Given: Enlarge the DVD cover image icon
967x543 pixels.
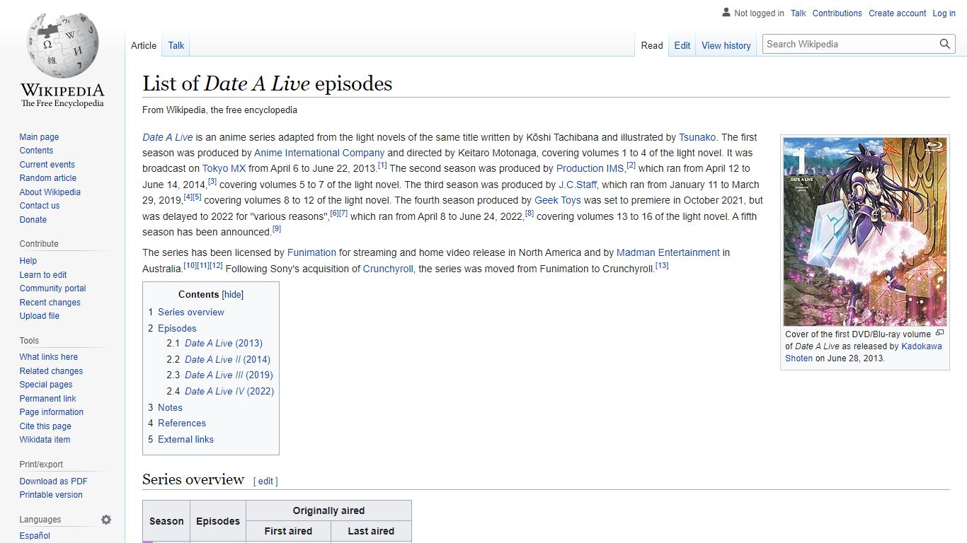Looking at the screenshot, I should pyautogui.click(x=939, y=333).
